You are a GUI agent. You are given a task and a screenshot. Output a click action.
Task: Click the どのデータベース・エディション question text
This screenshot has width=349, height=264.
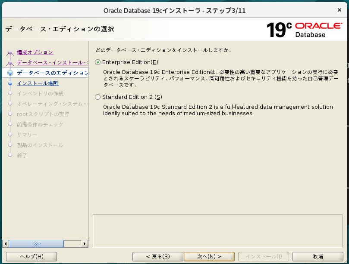164,50
